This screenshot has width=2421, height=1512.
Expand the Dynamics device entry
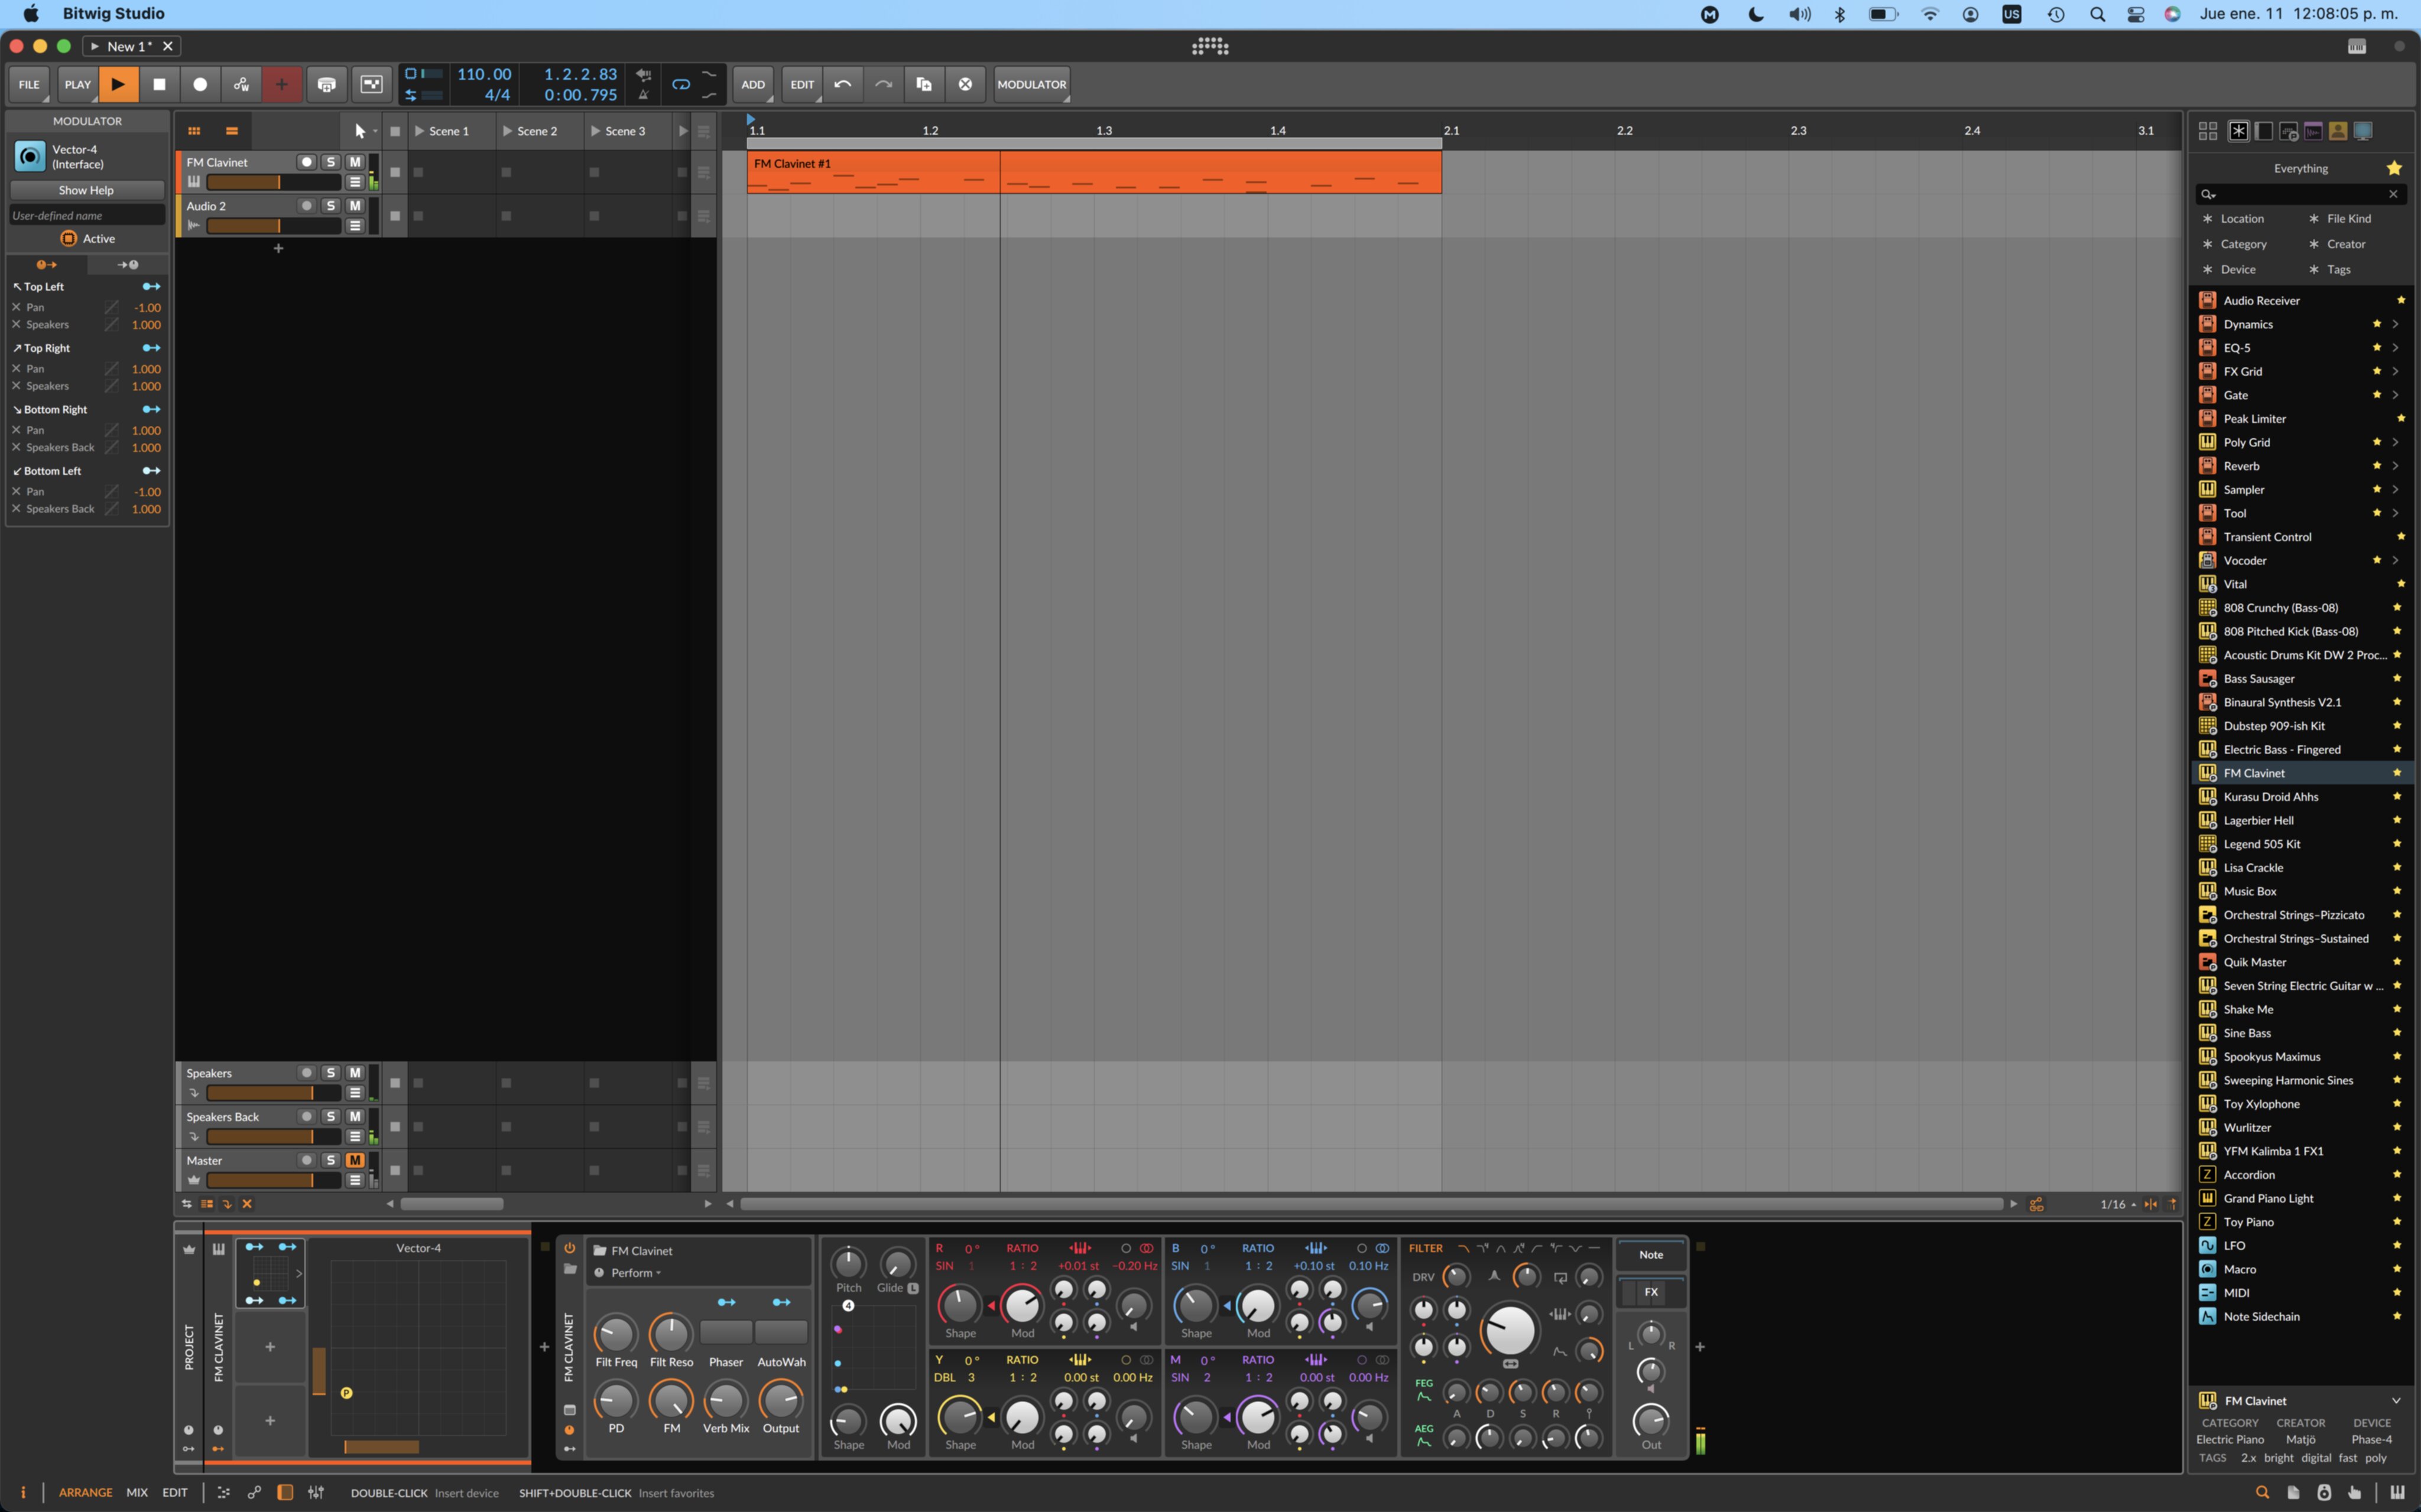click(x=2395, y=324)
